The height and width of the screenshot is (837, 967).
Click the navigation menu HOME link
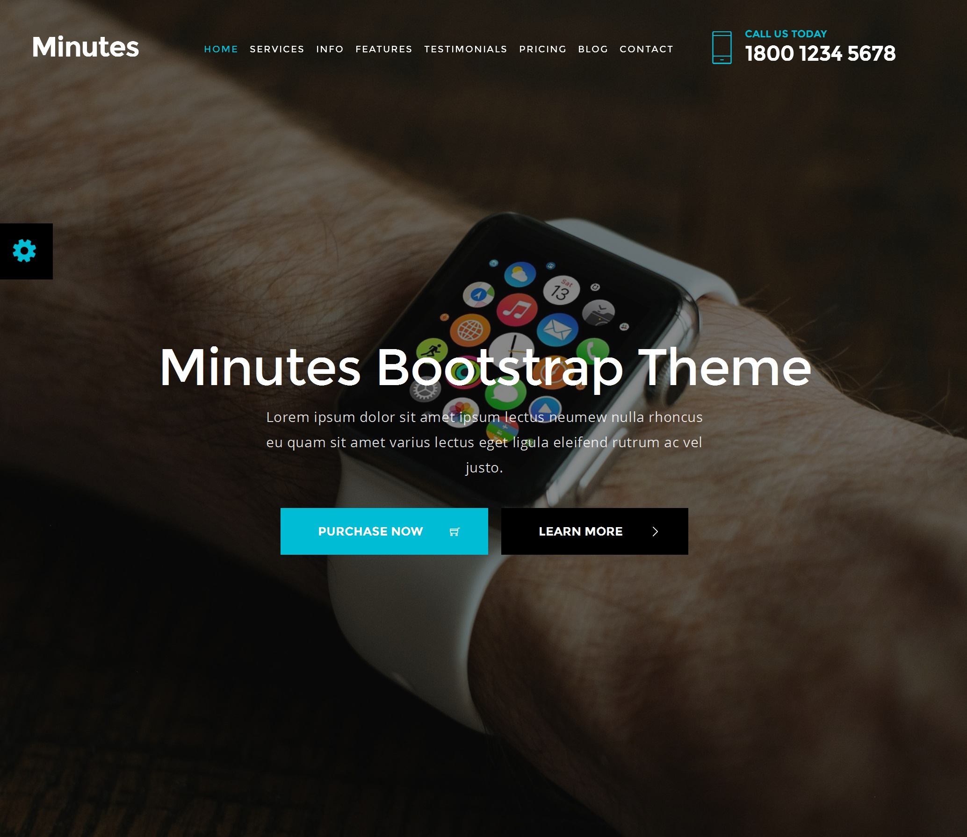tap(220, 49)
